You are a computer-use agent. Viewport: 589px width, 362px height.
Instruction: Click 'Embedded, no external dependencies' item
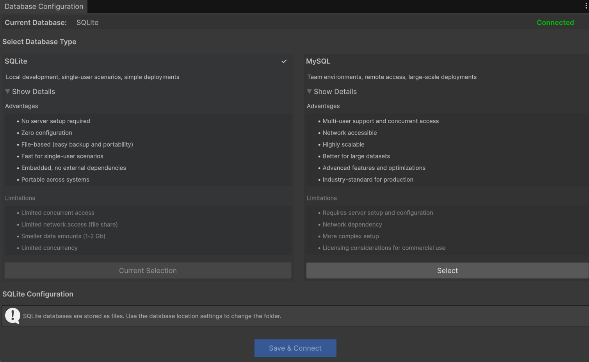point(73,168)
